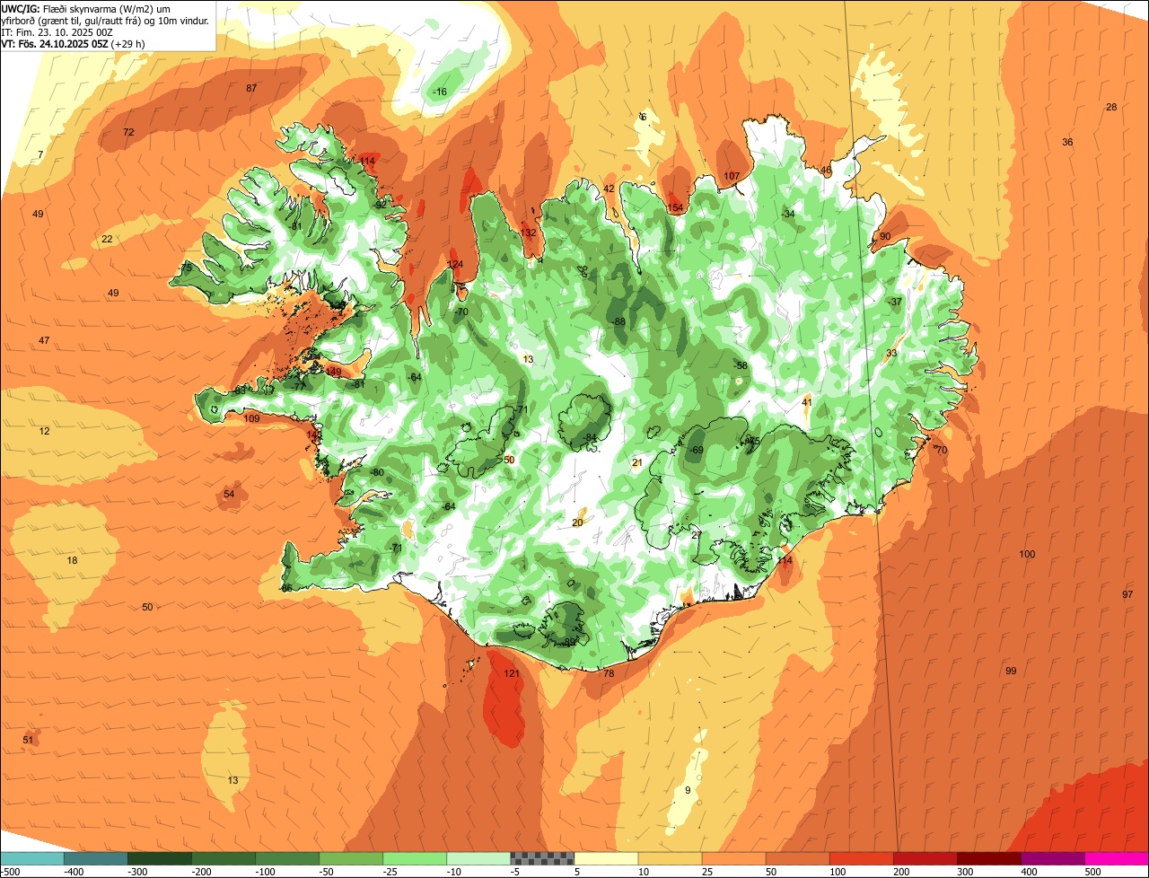This screenshot has width=1149, height=878.
Task: Click the map value '-84' on the central glacier
Action: 589,437
